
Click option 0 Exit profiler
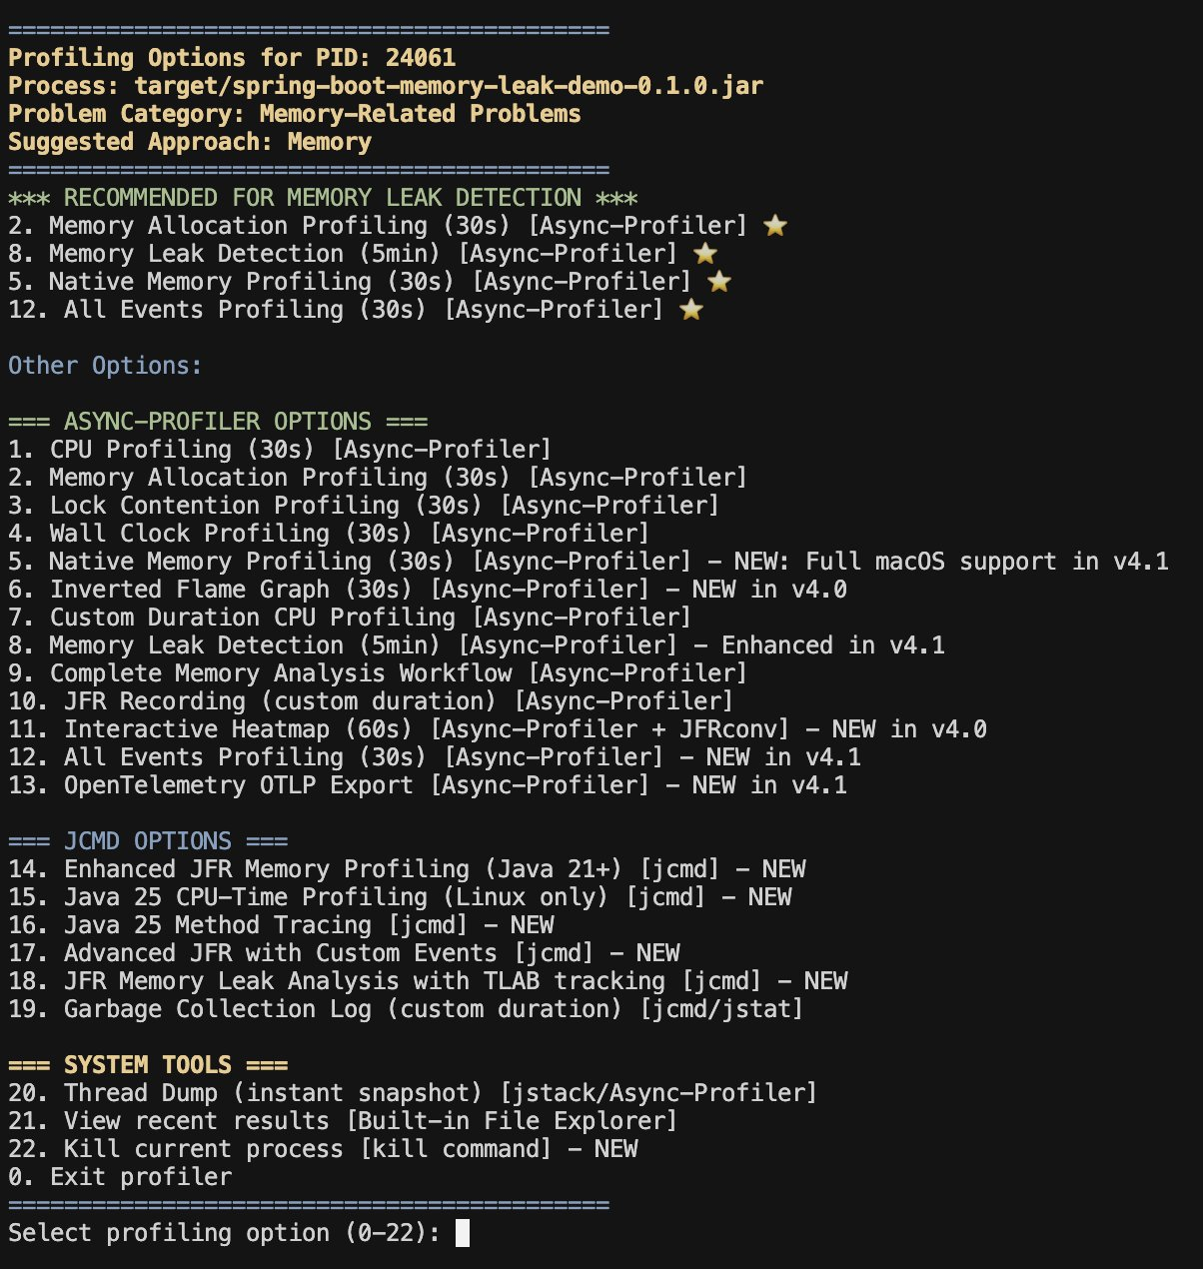[x=120, y=1177]
